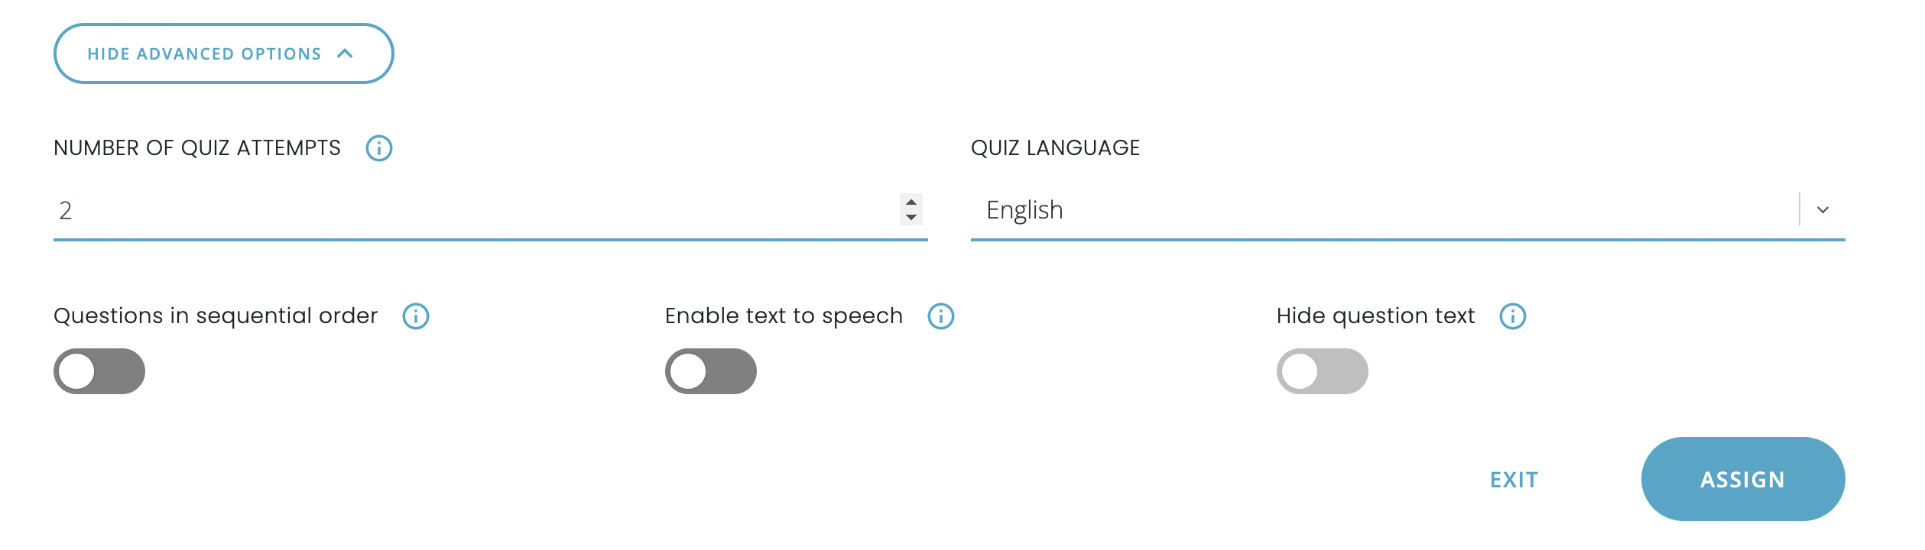
Task: Enable Questions in sequential order switch
Action: click(x=99, y=371)
